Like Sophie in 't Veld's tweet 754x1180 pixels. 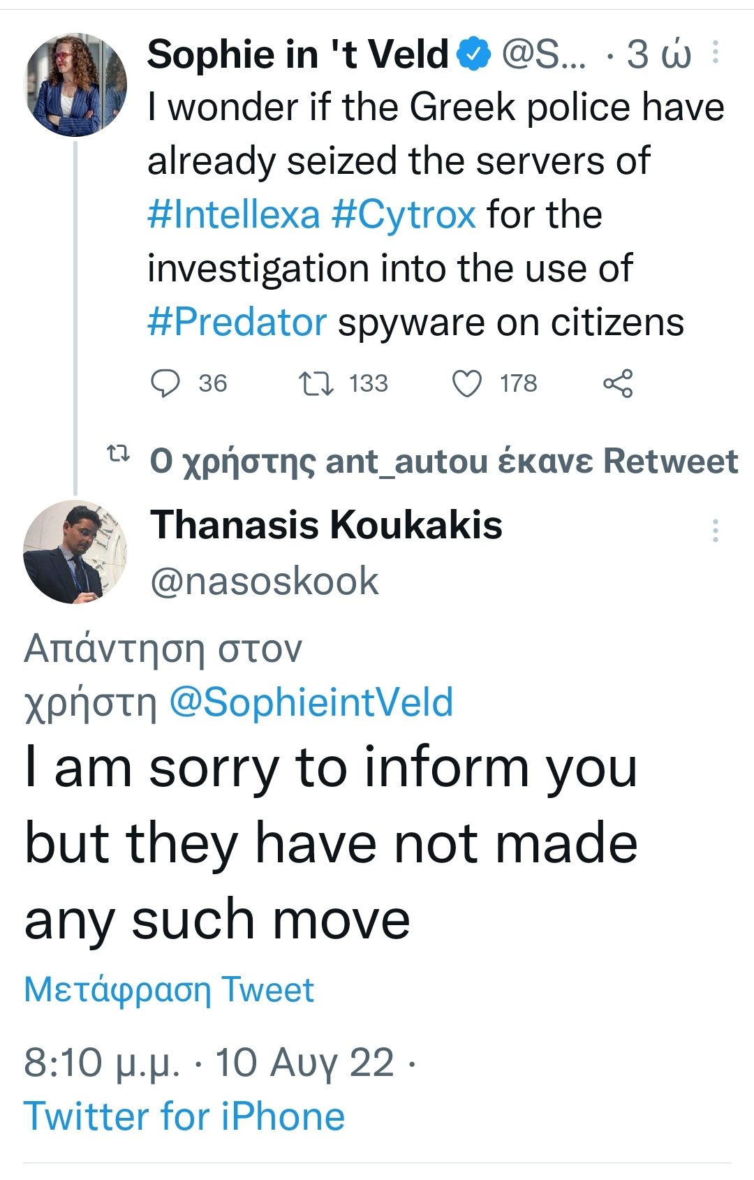(x=467, y=383)
